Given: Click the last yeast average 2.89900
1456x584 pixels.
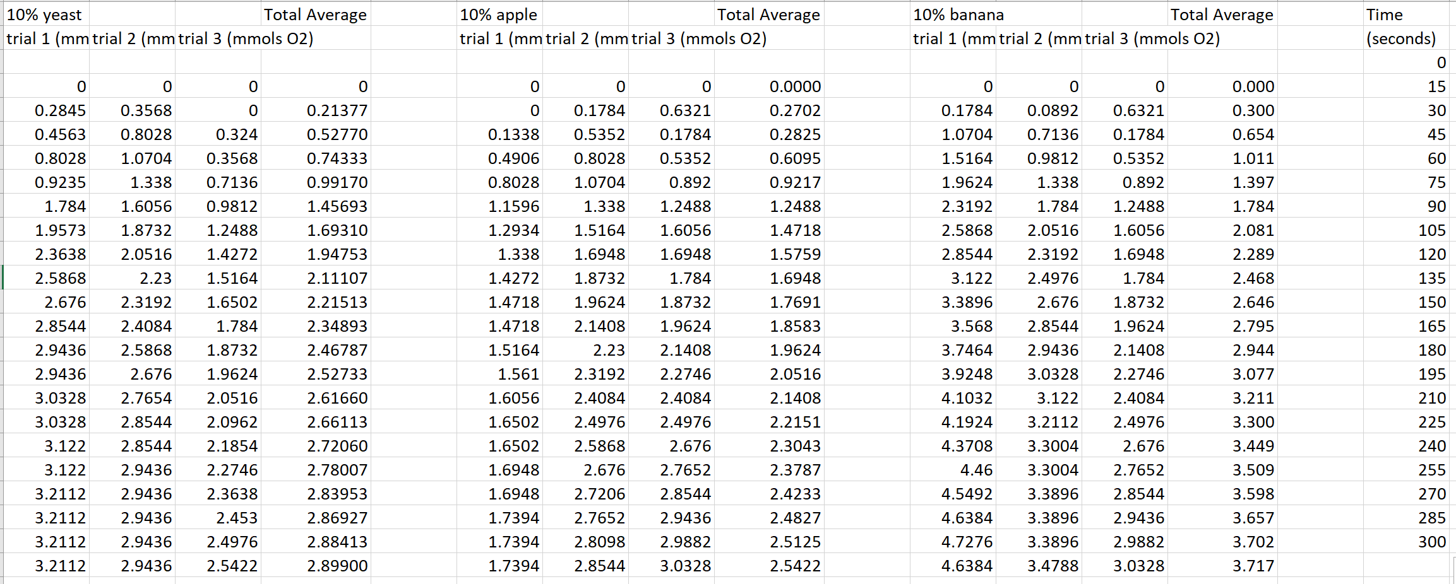Looking at the screenshot, I should 316,566.
